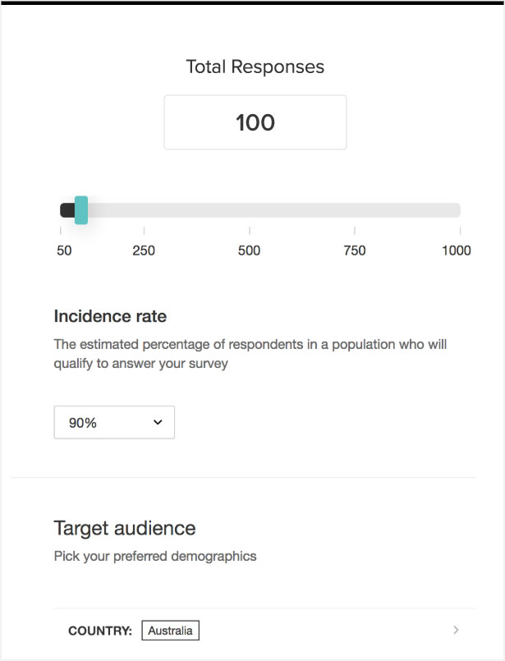
Task: Click the 1000 label under the slider
Action: 457,250
